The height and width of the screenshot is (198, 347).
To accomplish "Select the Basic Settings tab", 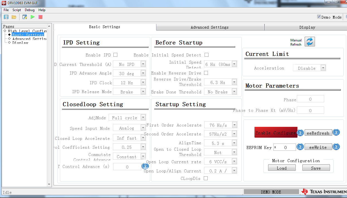I will tap(105, 27).
